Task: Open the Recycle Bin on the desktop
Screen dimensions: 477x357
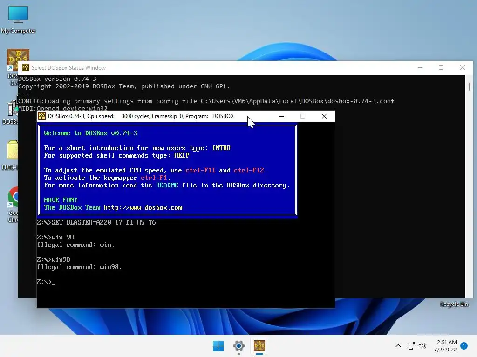Action: pyautogui.click(x=454, y=304)
